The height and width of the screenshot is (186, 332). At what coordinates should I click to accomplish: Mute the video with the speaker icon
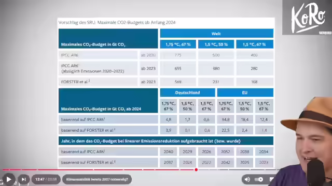(247, 179)
